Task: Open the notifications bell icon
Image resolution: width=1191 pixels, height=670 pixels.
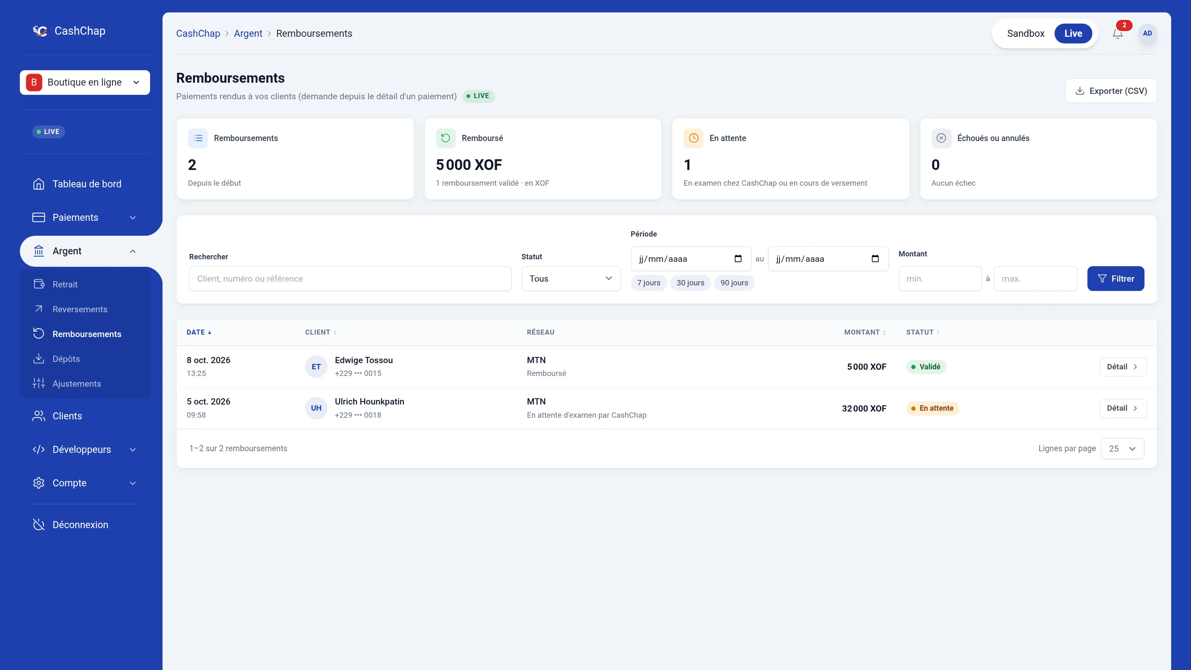Action: 1117,33
